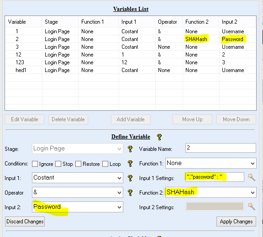The width and height of the screenshot is (263, 237).
Task: Click help icon beside Input 1 dropdown
Action: pos(130,178)
